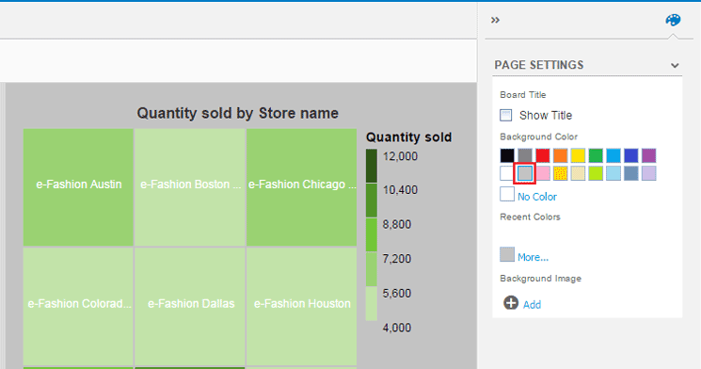The image size is (701, 369).
Task: Click the palette formatting icon
Action: coord(673,20)
